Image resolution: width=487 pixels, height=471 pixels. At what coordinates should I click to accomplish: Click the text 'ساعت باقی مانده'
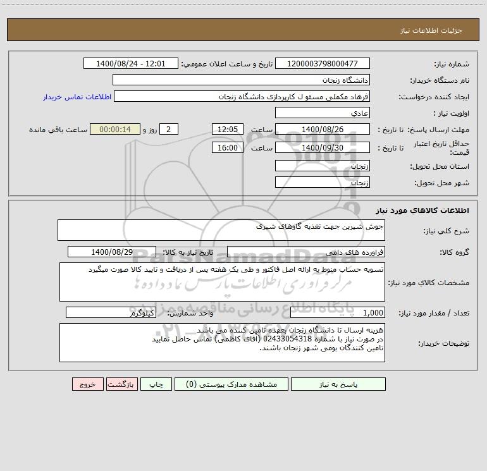(x=58, y=130)
